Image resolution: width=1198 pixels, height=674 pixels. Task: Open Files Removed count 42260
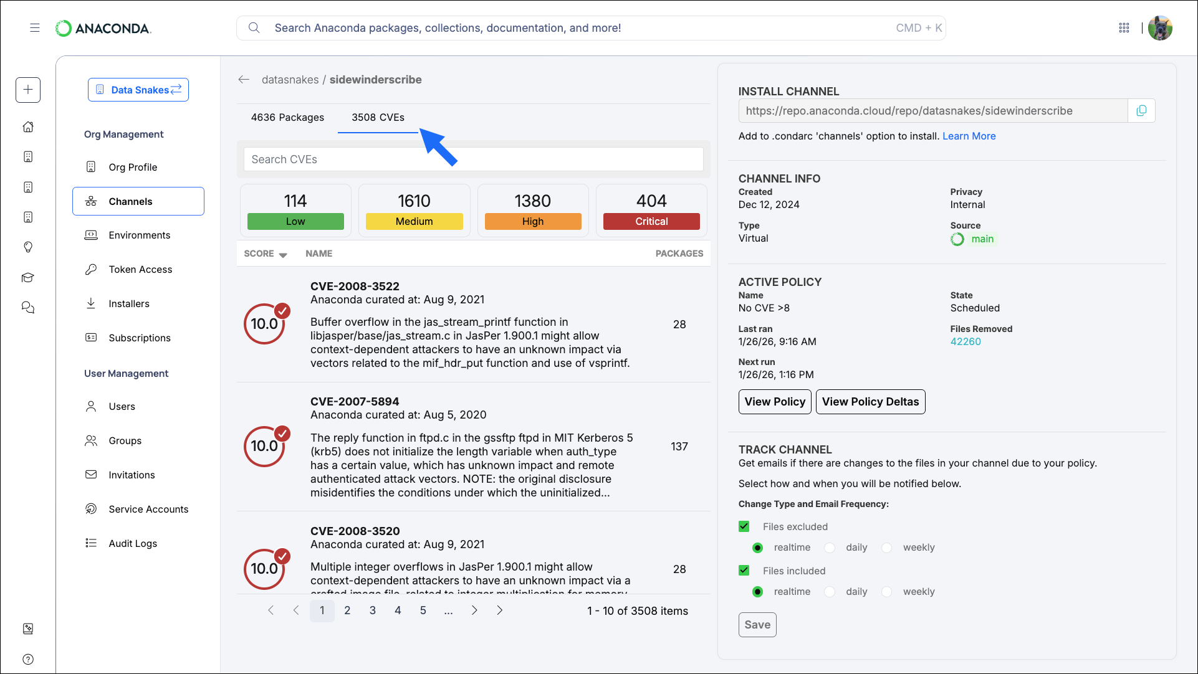[966, 342]
